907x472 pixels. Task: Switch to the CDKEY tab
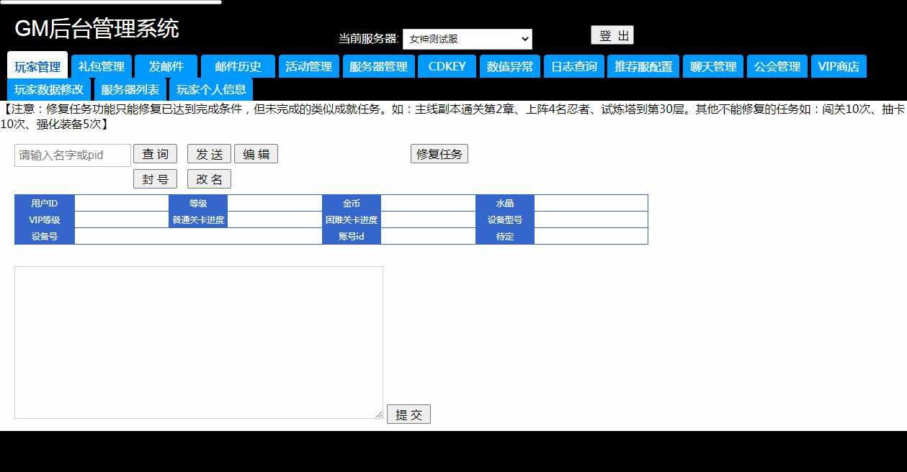point(447,66)
